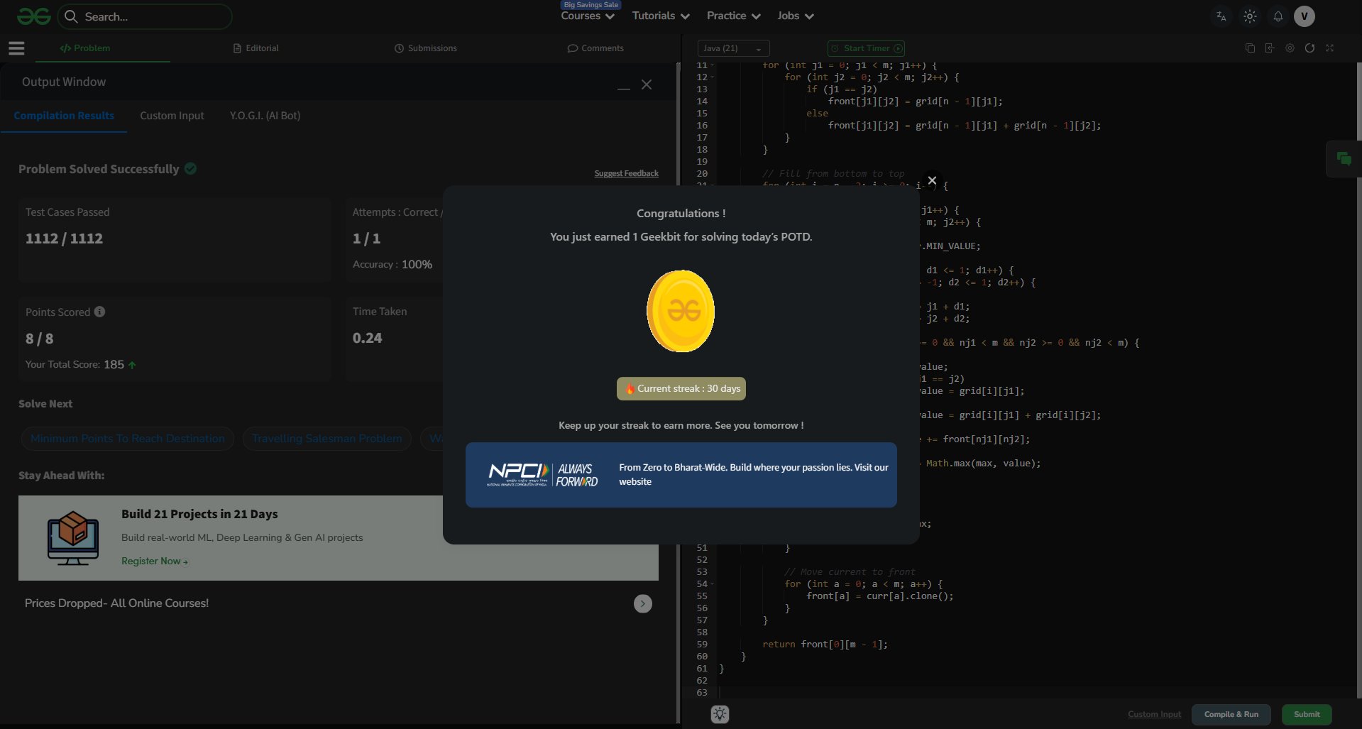Open the Java (21) language dropdown
This screenshot has width=1362, height=729.
(733, 48)
